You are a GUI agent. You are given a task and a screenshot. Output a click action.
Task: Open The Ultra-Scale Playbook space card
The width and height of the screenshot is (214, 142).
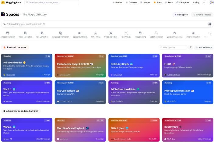coord(80,130)
